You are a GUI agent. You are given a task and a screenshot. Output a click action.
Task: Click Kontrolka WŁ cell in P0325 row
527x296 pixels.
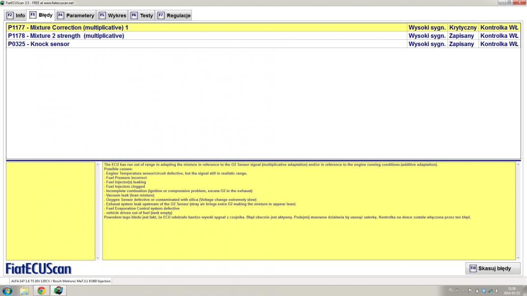point(499,44)
